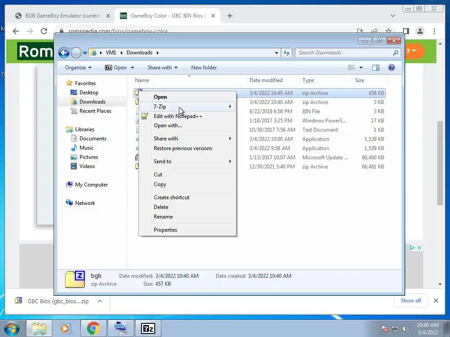Toggle the preview pane icon

click(375, 68)
